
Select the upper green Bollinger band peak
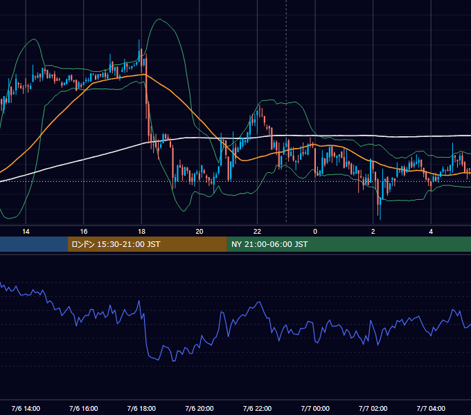click(159, 19)
